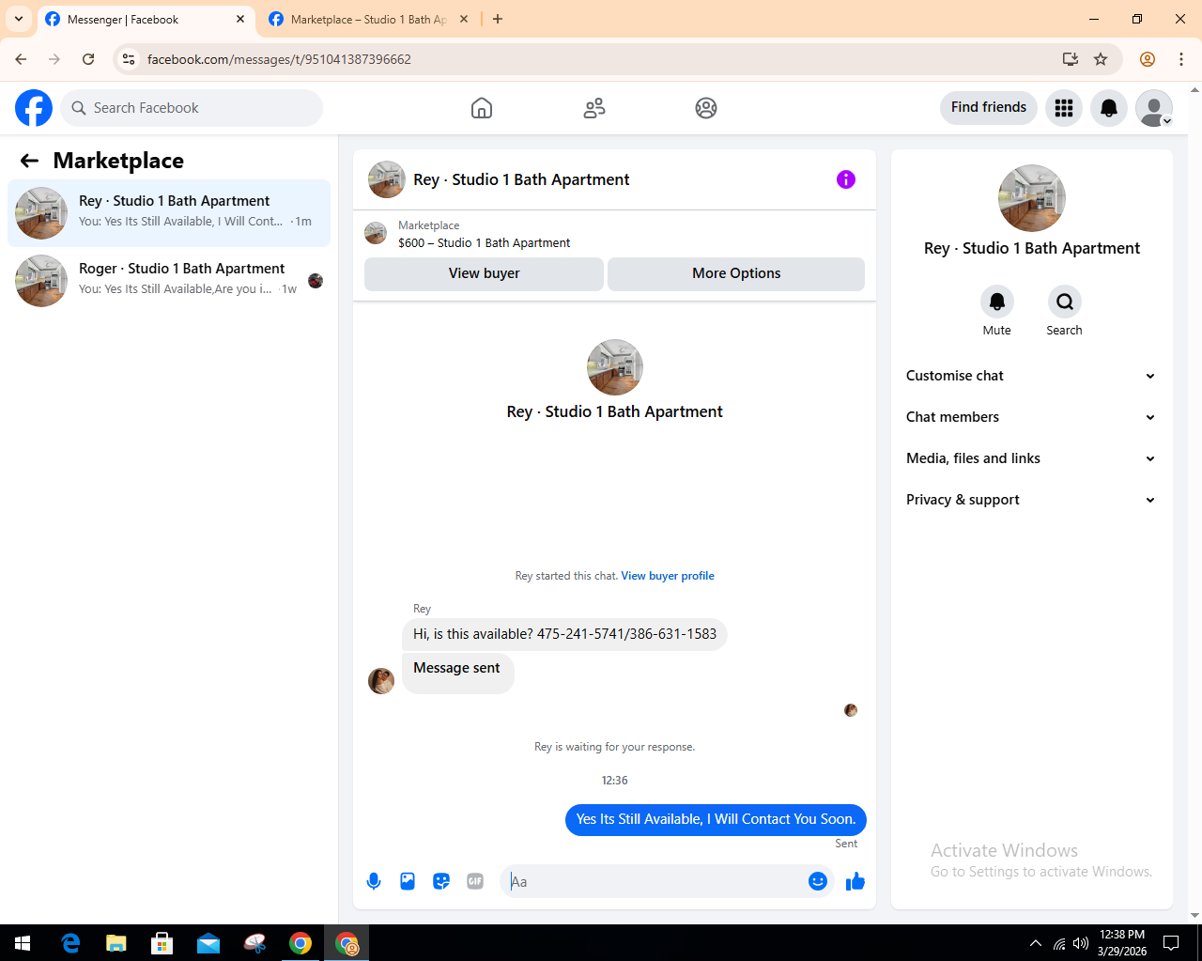View site information icon in address bar
The width and height of the screenshot is (1202, 961).
tap(130, 59)
